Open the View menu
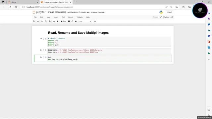Viewport: 212px width, 119px height. [x=49, y=17]
